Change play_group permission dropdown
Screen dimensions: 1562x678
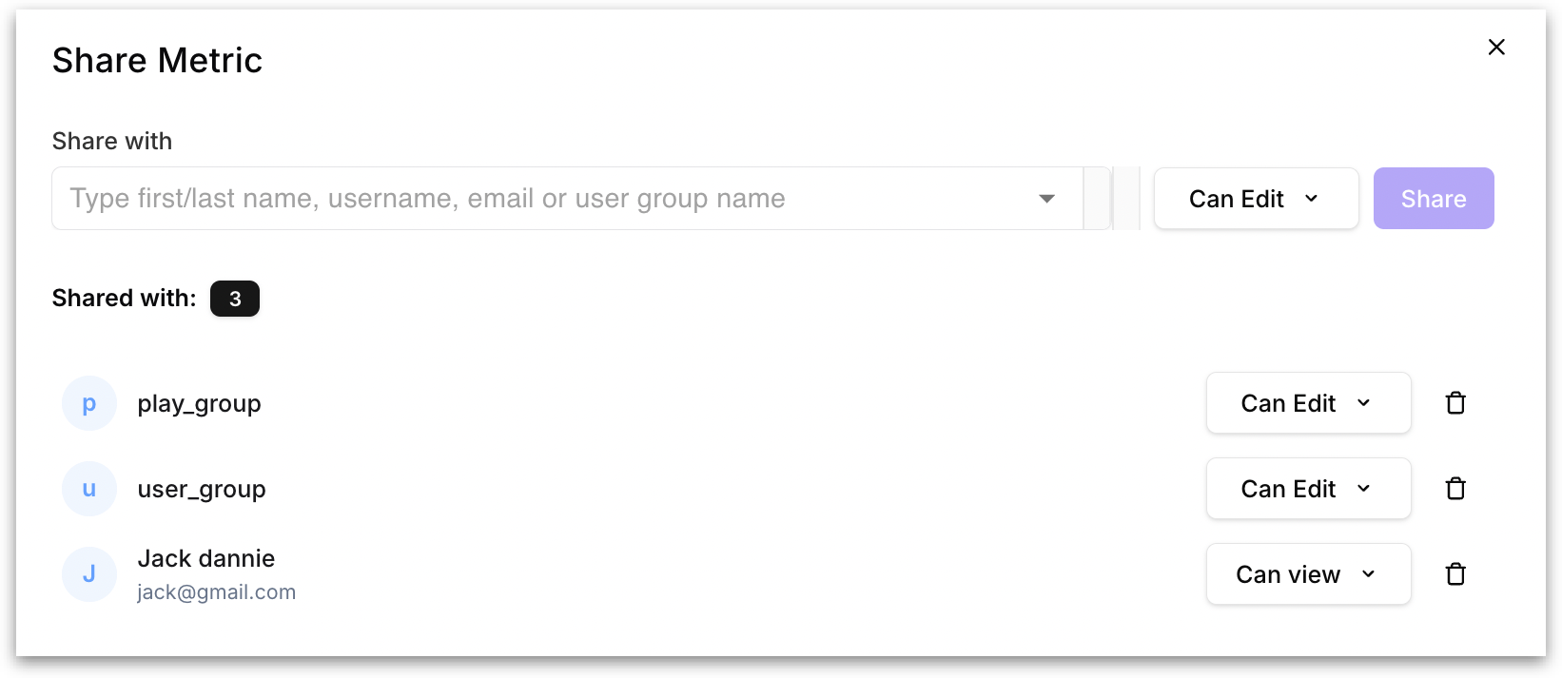point(1308,403)
